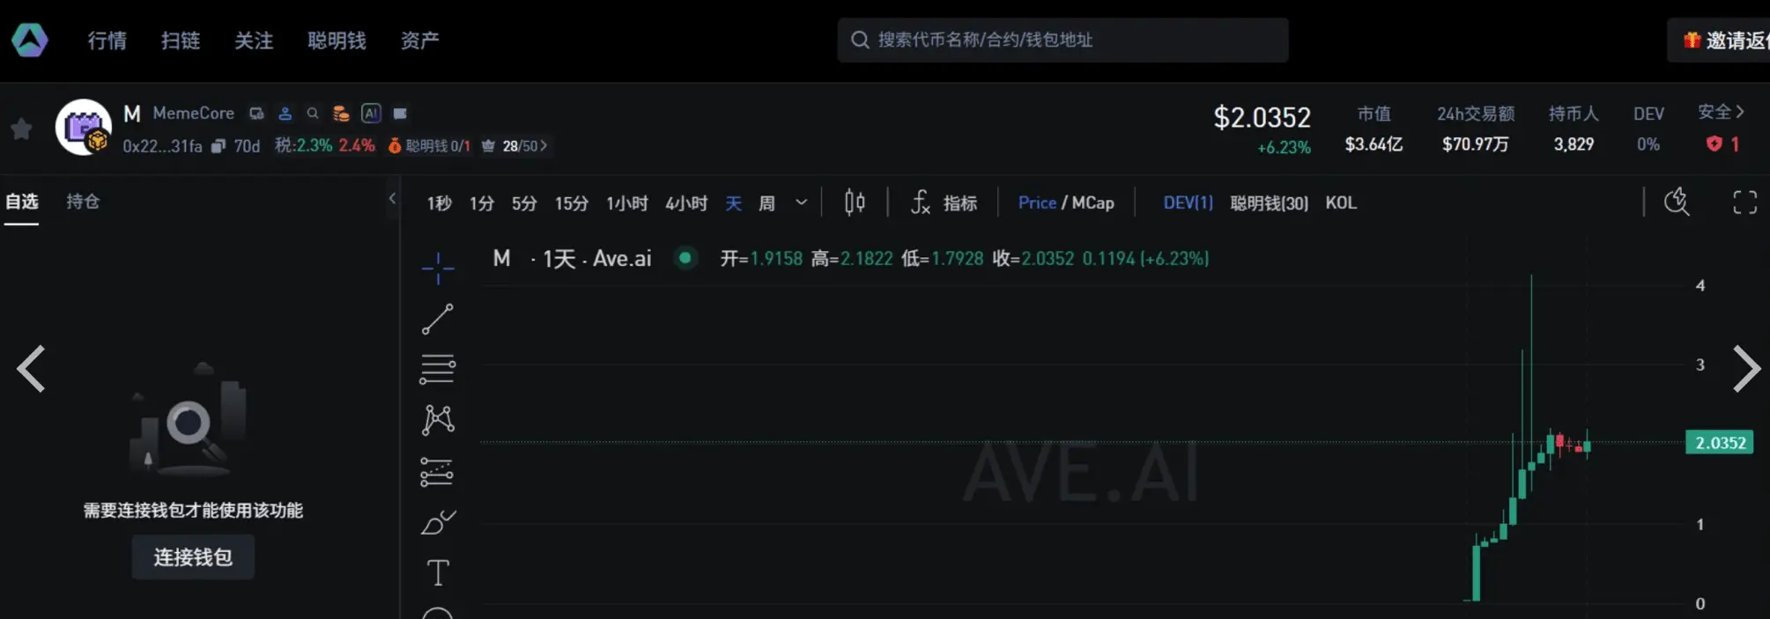Favorite MemeCore with the star icon
Image resolution: width=1770 pixels, height=619 pixels.
click(x=21, y=129)
